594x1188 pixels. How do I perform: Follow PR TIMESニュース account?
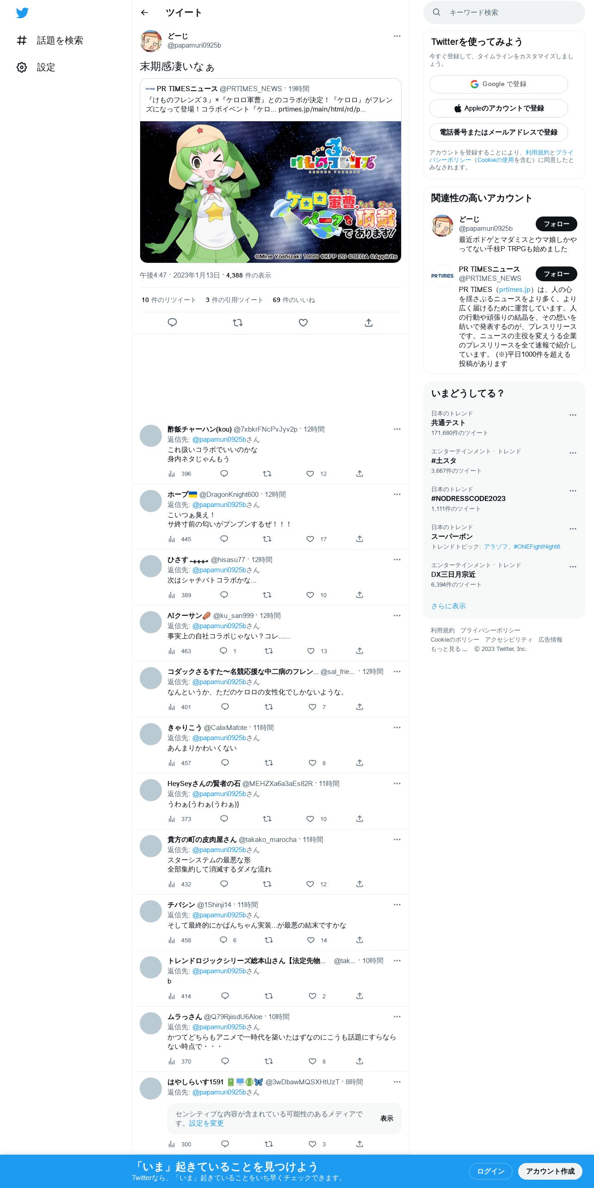[x=557, y=274]
